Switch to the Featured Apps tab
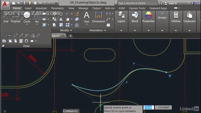Screen dimensions: 201x113 tap(158, 8)
